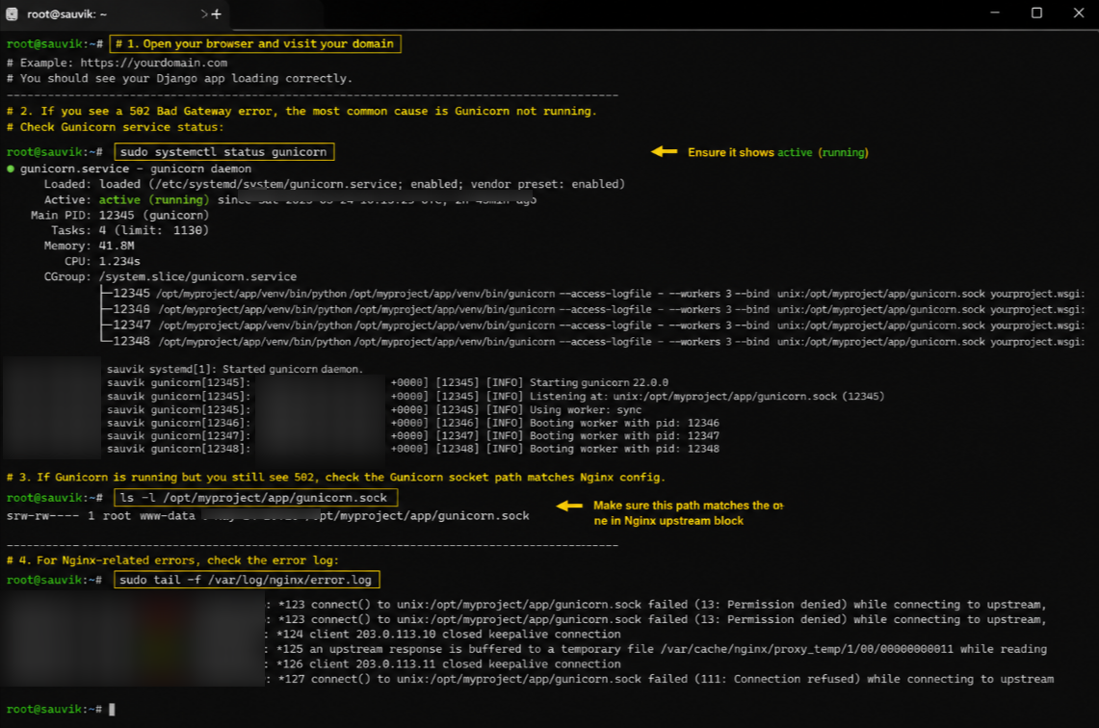The width and height of the screenshot is (1099, 728).
Task: Click 'gunicorn.service - gunicorn daemon' line
Action: 129,169
